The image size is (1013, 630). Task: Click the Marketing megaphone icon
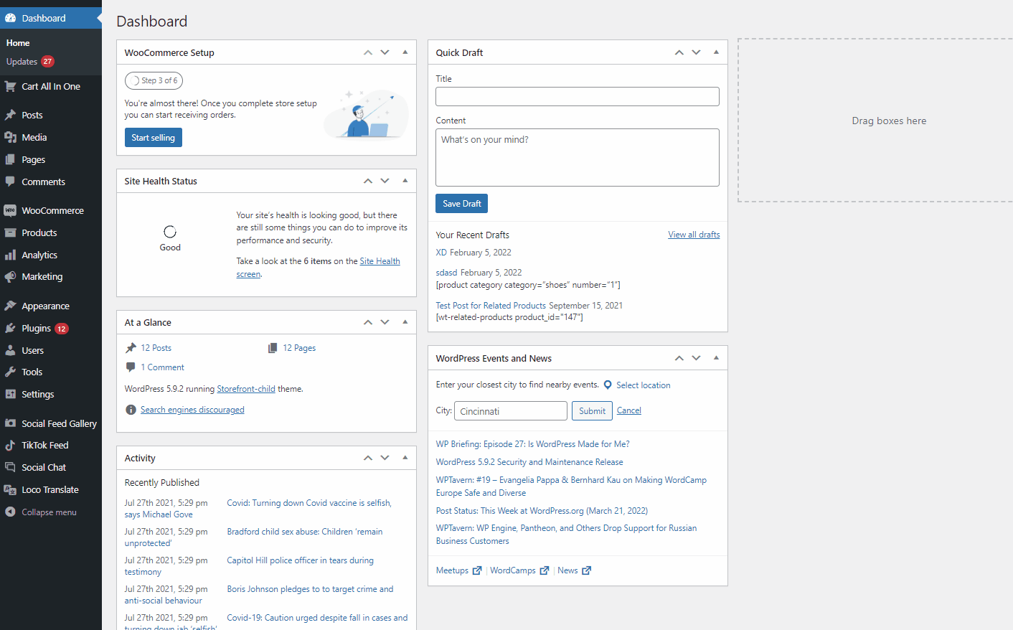coord(10,276)
